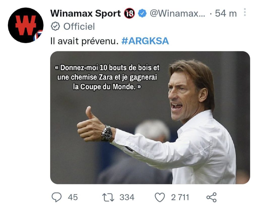Screen dimensions: 258x210
Task: Click the 54 m timestamp
Action: tap(226, 14)
